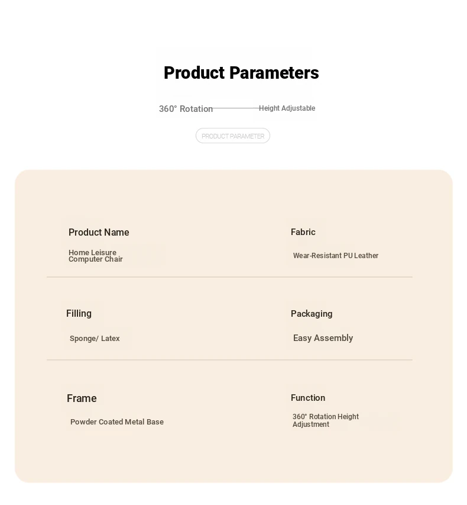Viewport: 467px width, 505px height.
Task: Select the Fabric label
Action: pos(303,232)
